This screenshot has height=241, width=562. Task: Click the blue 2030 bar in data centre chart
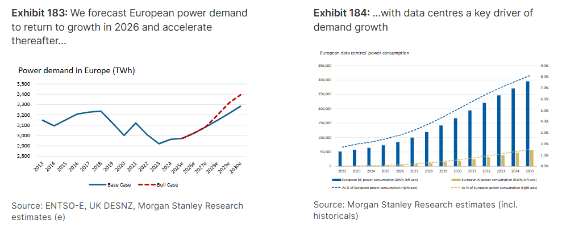[455, 142]
